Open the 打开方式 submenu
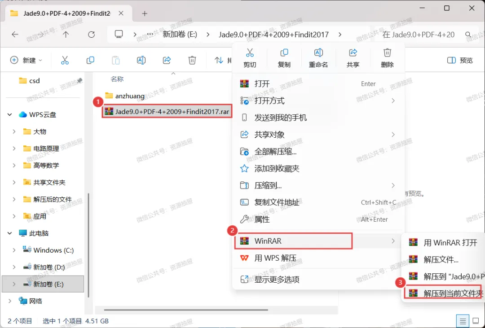The height and width of the screenshot is (328, 485). click(x=318, y=101)
